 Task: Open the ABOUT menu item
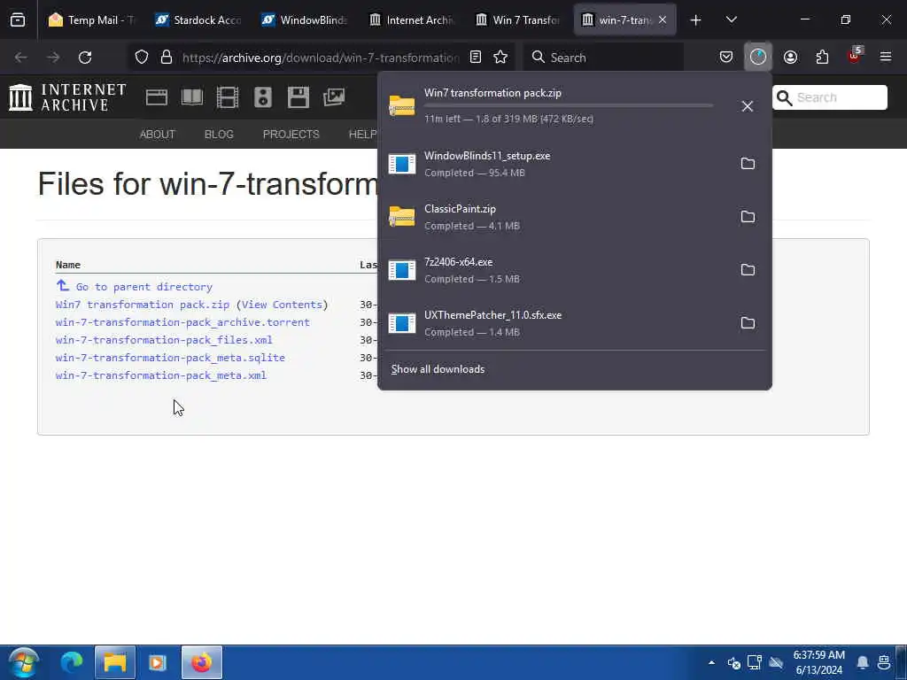[x=158, y=135]
